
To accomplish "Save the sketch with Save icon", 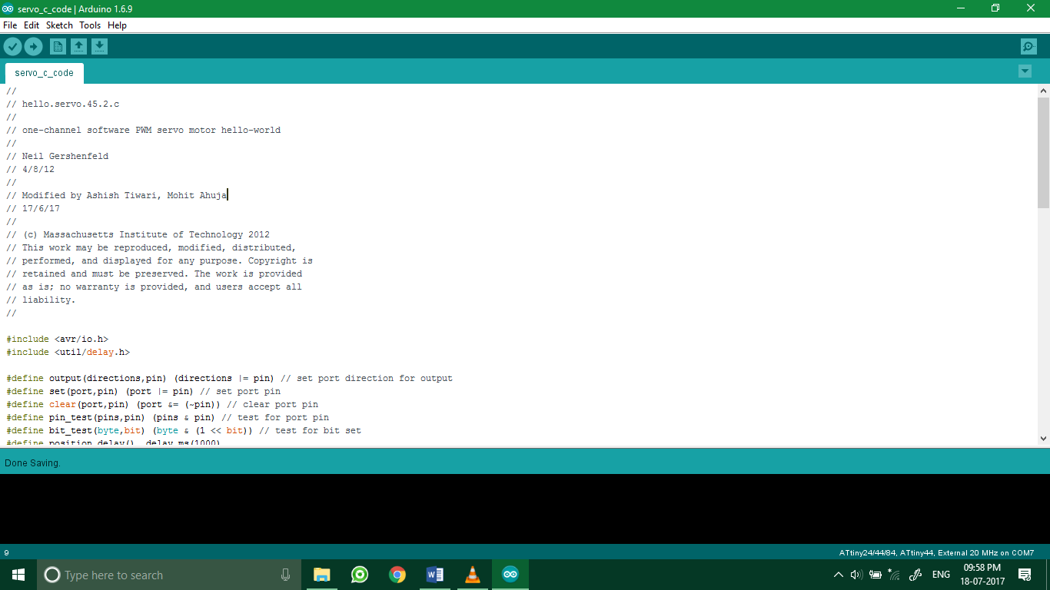I will click(99, 47).
